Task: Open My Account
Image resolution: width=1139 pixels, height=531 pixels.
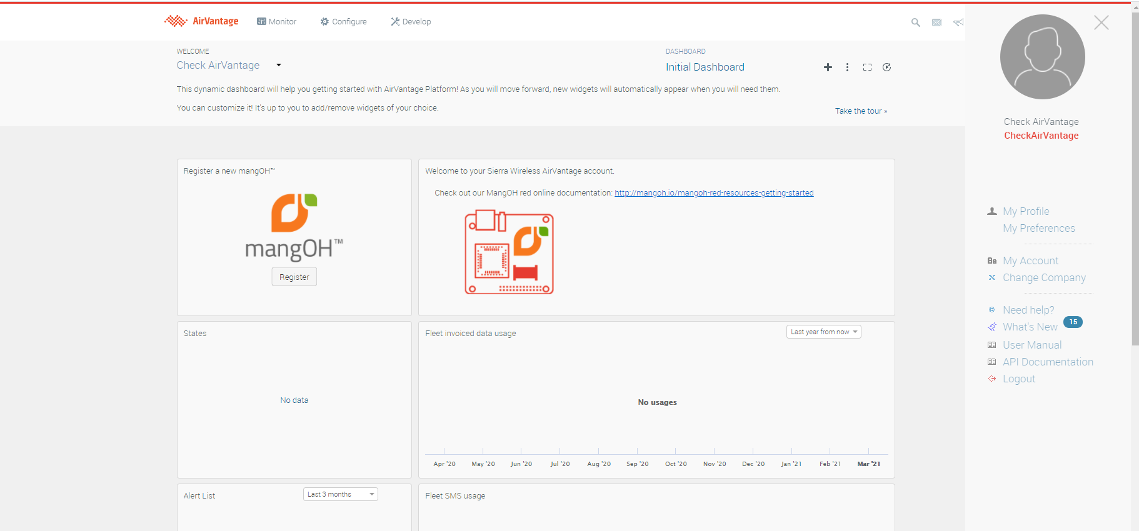Action: (x=1031, y=261)
